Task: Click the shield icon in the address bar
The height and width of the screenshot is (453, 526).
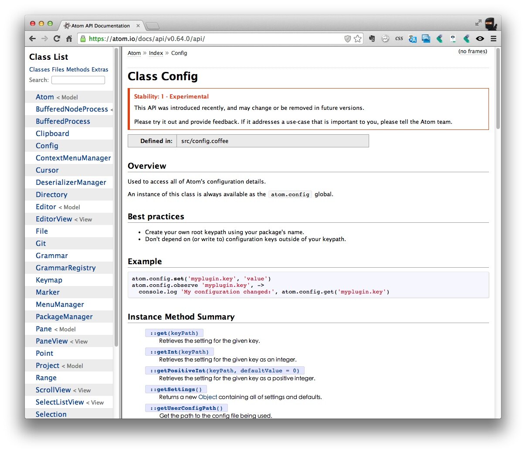Action: [347, 38]
